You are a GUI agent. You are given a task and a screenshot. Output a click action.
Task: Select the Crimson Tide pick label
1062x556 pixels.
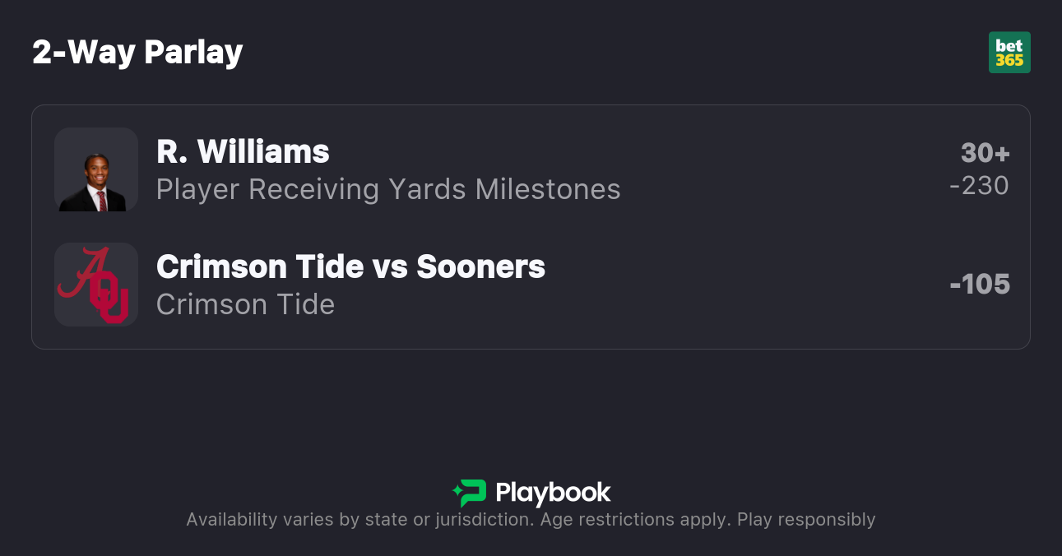coord(245,304)
